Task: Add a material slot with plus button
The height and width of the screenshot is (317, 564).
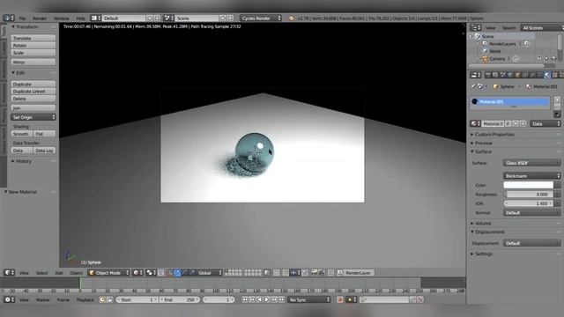Action: pos(557,100)
